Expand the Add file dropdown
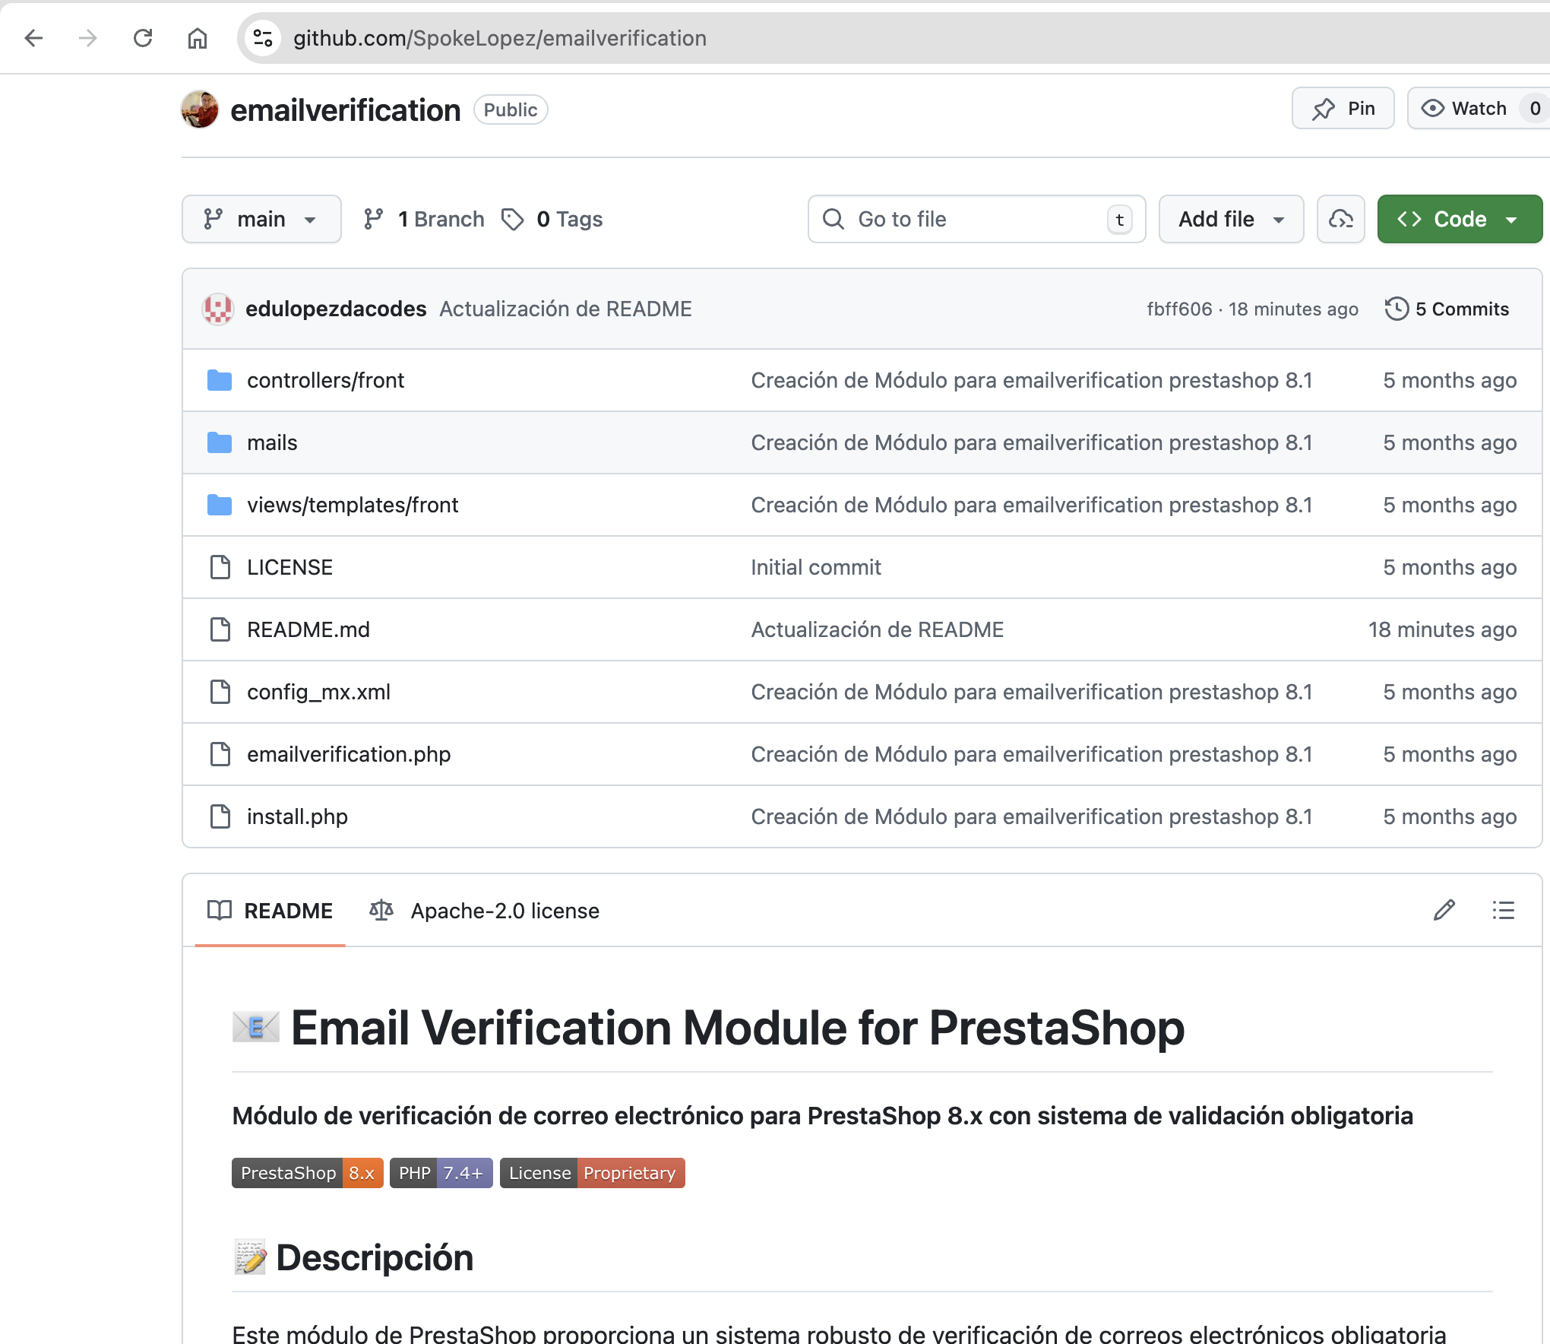The width and height of the screenshot is (1550, 1344). click(x=1229, y=219)
